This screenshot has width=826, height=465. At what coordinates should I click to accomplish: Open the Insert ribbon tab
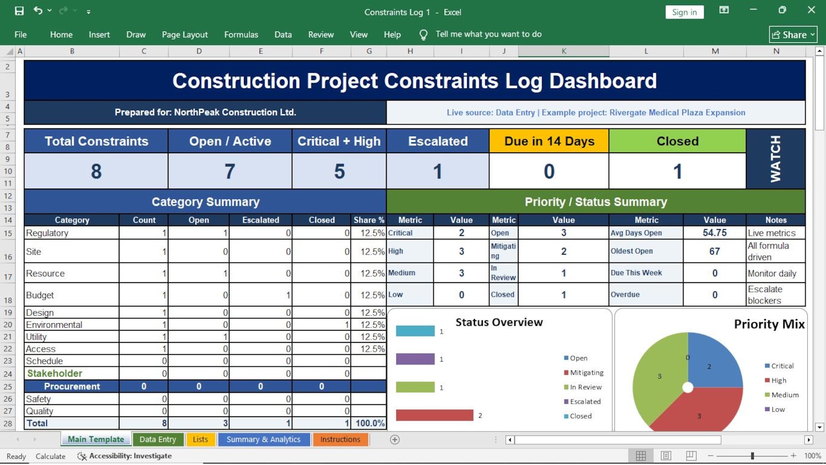coord(99,35)
